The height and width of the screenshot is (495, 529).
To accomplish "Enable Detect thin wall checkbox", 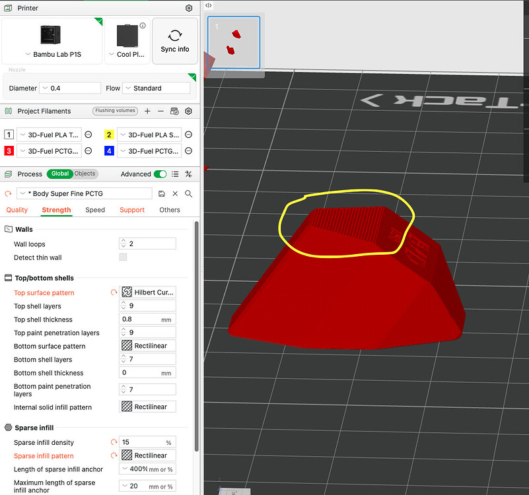I will click(123, 257).
